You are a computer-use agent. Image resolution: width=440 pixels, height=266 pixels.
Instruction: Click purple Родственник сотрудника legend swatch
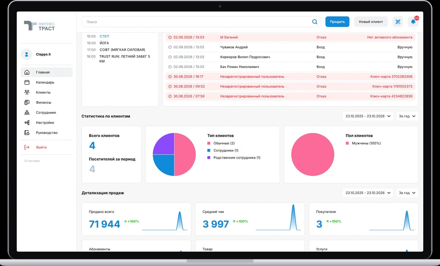tap(209, 158)
